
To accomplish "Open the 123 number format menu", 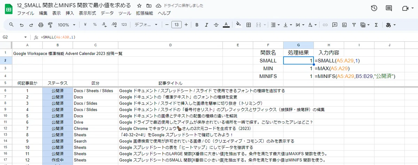I will 124,25.
